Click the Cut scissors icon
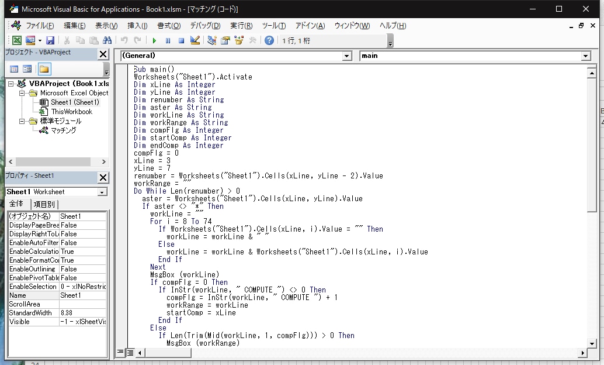This screenshot has width=604, height=365. [67, 40]
